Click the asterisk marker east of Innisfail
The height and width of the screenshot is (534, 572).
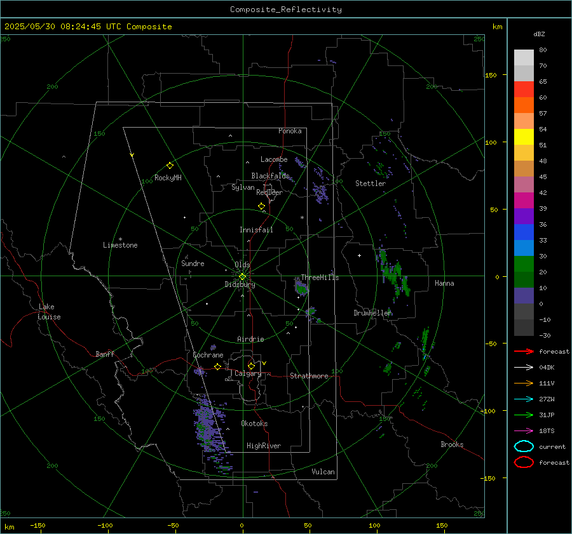click(302, 218)
